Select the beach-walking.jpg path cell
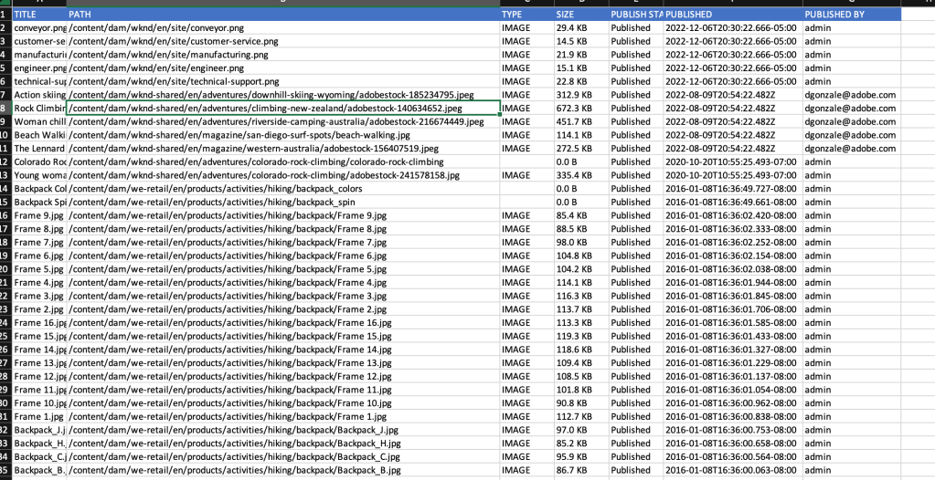The height and width of the screenshot is (480, 935). click(x=282, y=135)
